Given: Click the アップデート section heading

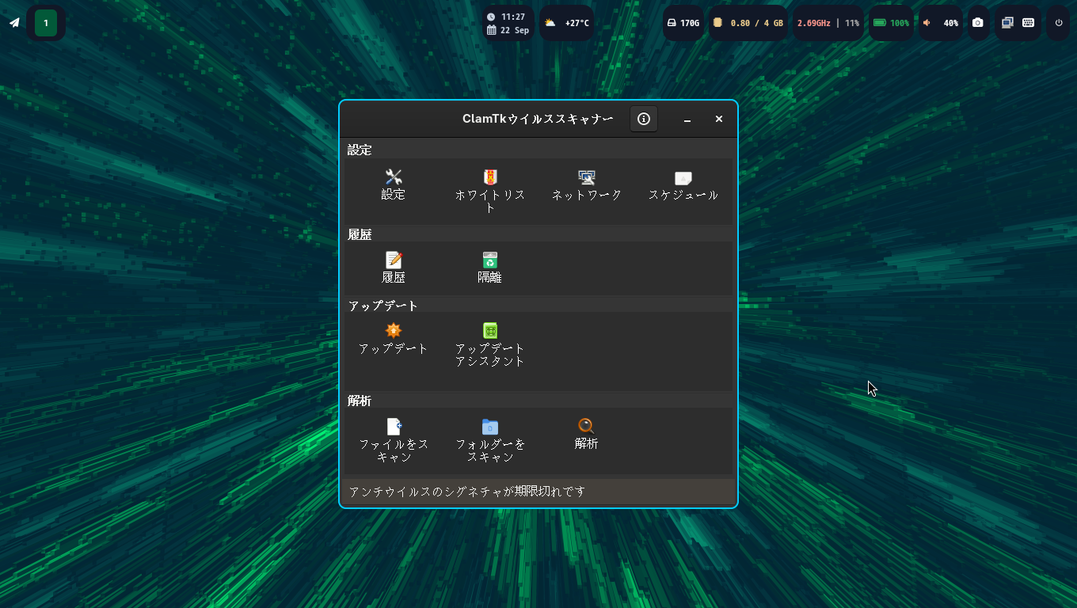Looking at the screenshot, I should click(x=383, y=306).
